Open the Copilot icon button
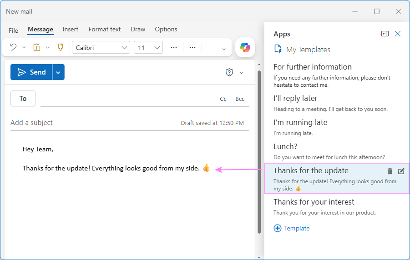The width and height of the screenshot is (410, 260). pos(245,47)
